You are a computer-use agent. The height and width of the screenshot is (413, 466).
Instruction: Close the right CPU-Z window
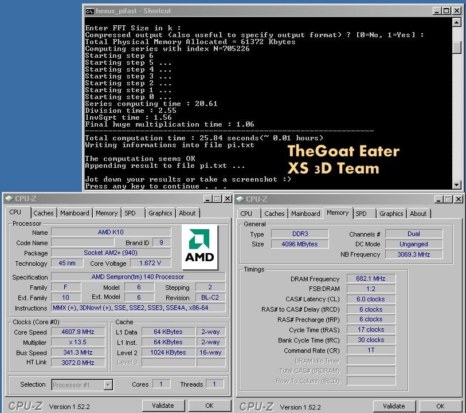[x=459, y=199]
